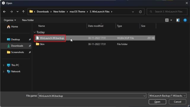Close the Open dialog
Screen dimensions: 190x107
coord(187,3)
